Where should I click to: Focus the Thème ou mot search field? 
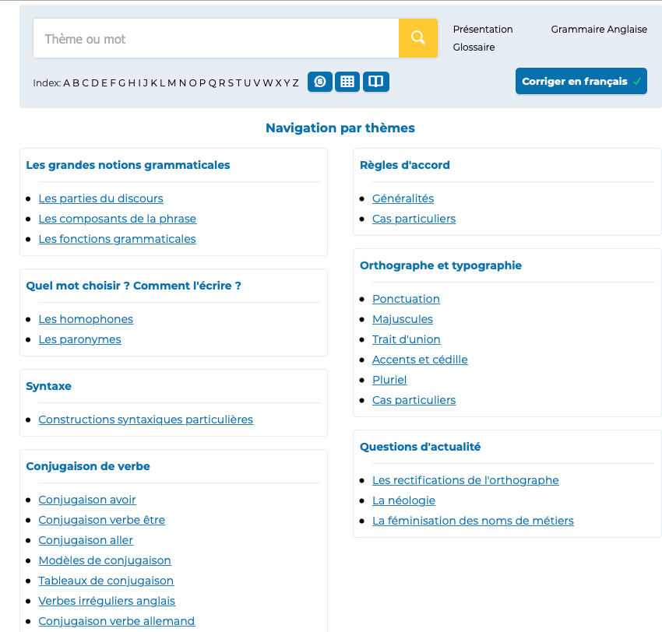216,38
